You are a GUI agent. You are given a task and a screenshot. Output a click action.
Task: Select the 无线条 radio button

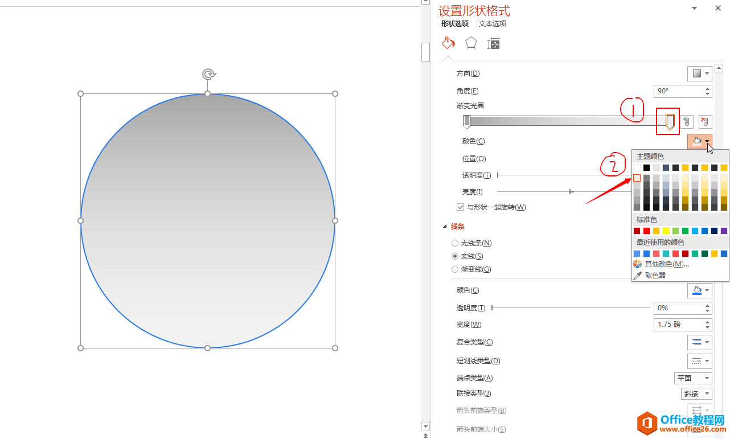tap(455, 243)
